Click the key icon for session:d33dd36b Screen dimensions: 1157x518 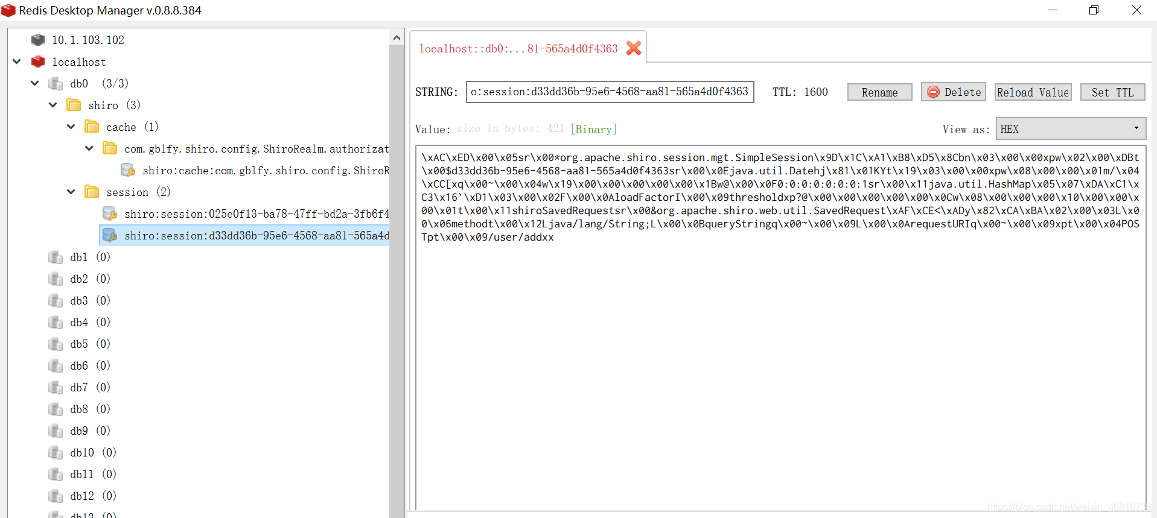click(110, 235)
